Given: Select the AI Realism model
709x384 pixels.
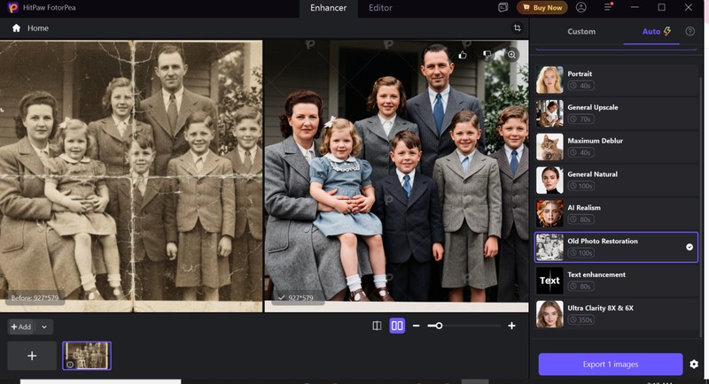Looking at the screenshot, I should pos(616,213).
